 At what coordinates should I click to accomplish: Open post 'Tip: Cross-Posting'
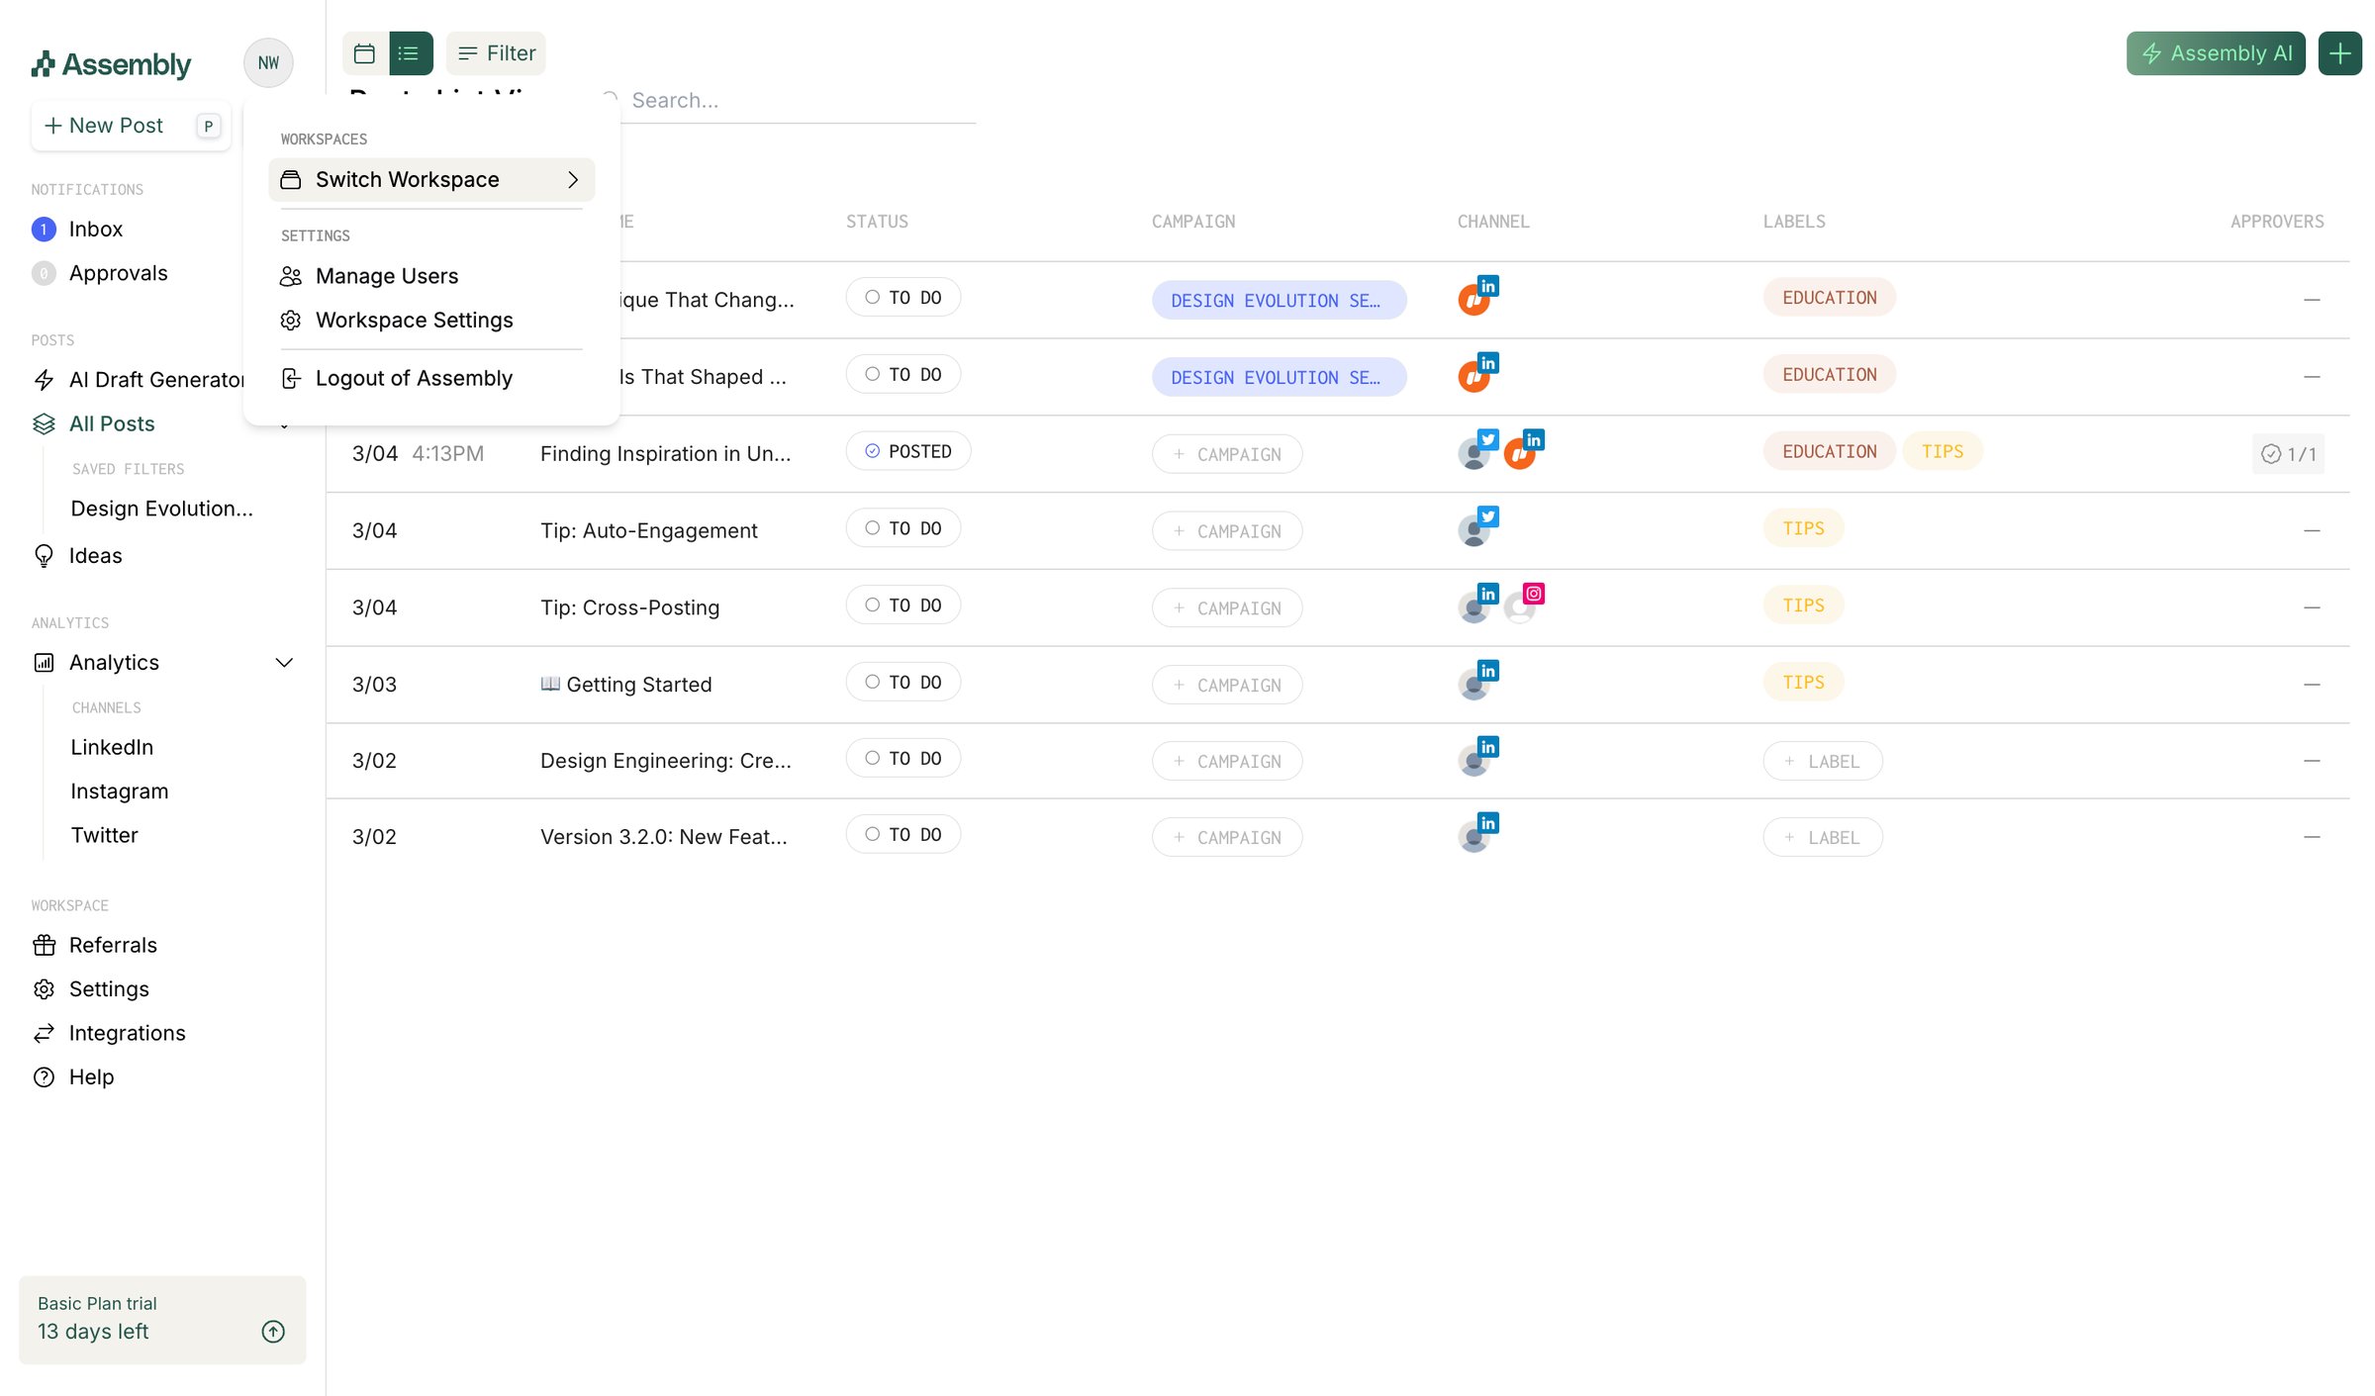(x=629, y=608)
